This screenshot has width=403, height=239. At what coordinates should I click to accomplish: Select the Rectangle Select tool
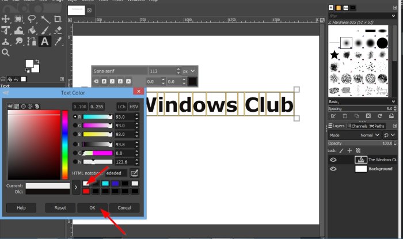[18, 19]
